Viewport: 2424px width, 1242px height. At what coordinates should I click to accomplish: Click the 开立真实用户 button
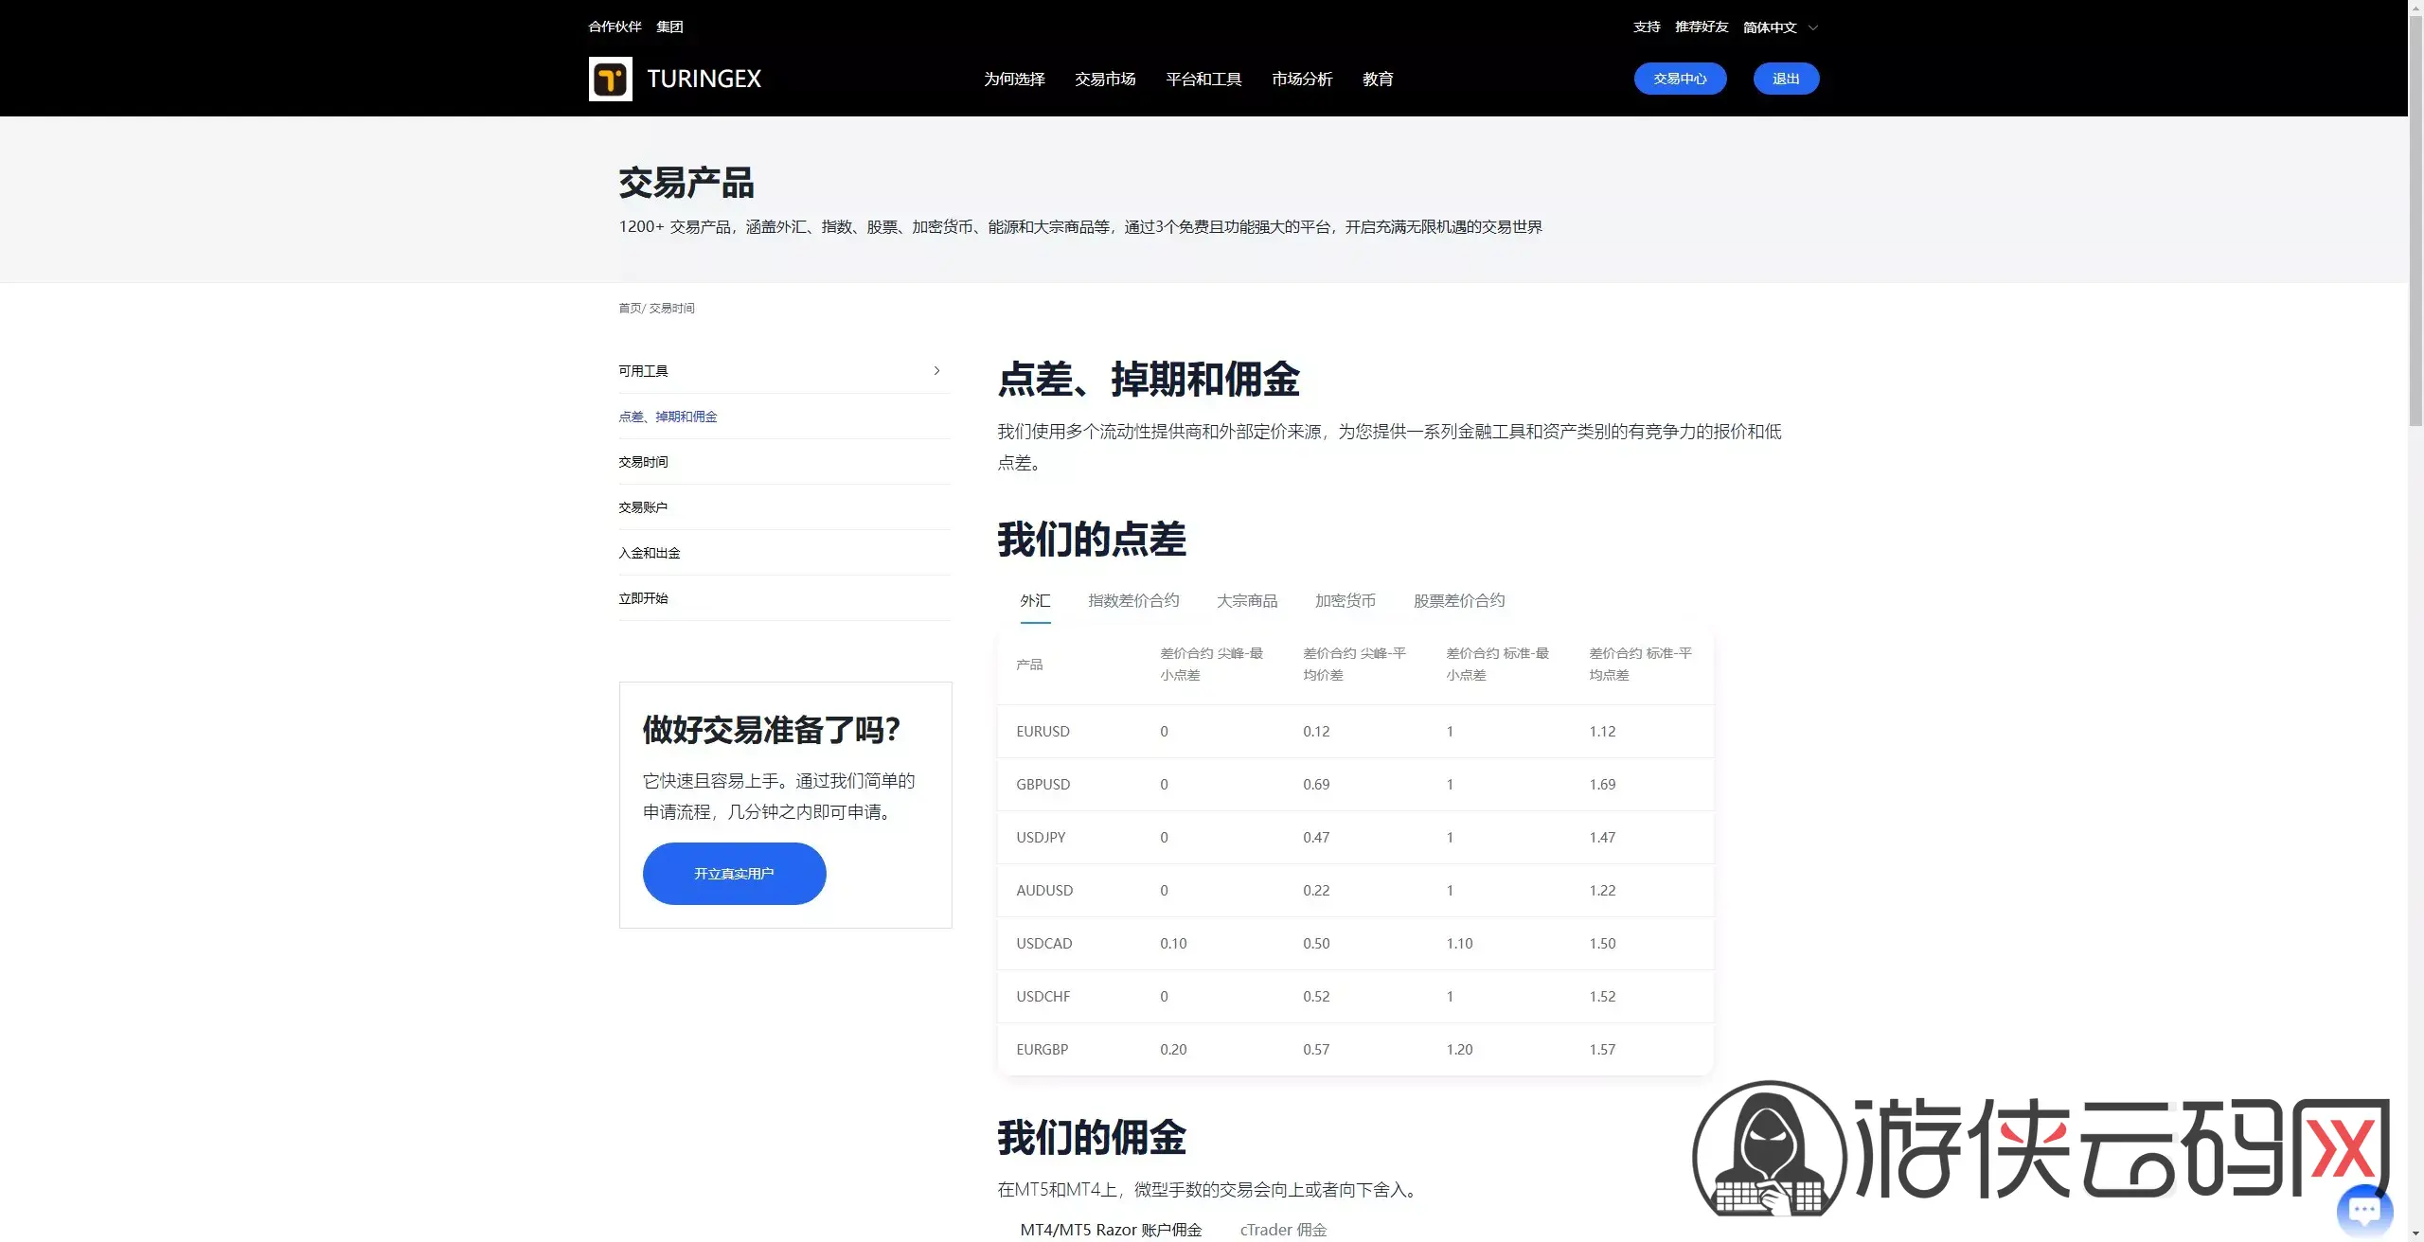pos(734,873)
